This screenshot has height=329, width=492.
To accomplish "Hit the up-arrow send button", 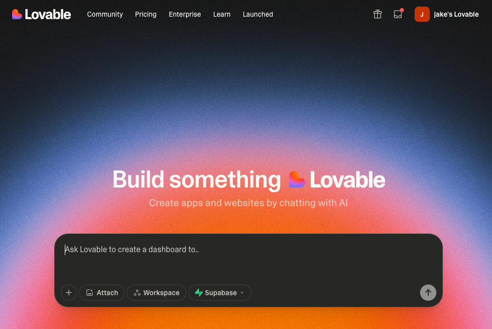I will tap(428, 293).
